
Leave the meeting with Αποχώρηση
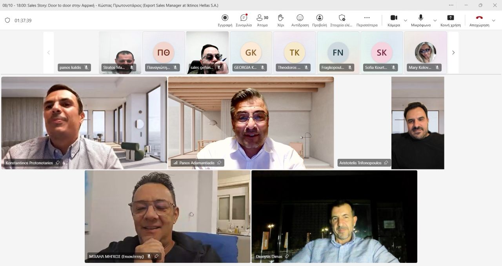point(479,20)
